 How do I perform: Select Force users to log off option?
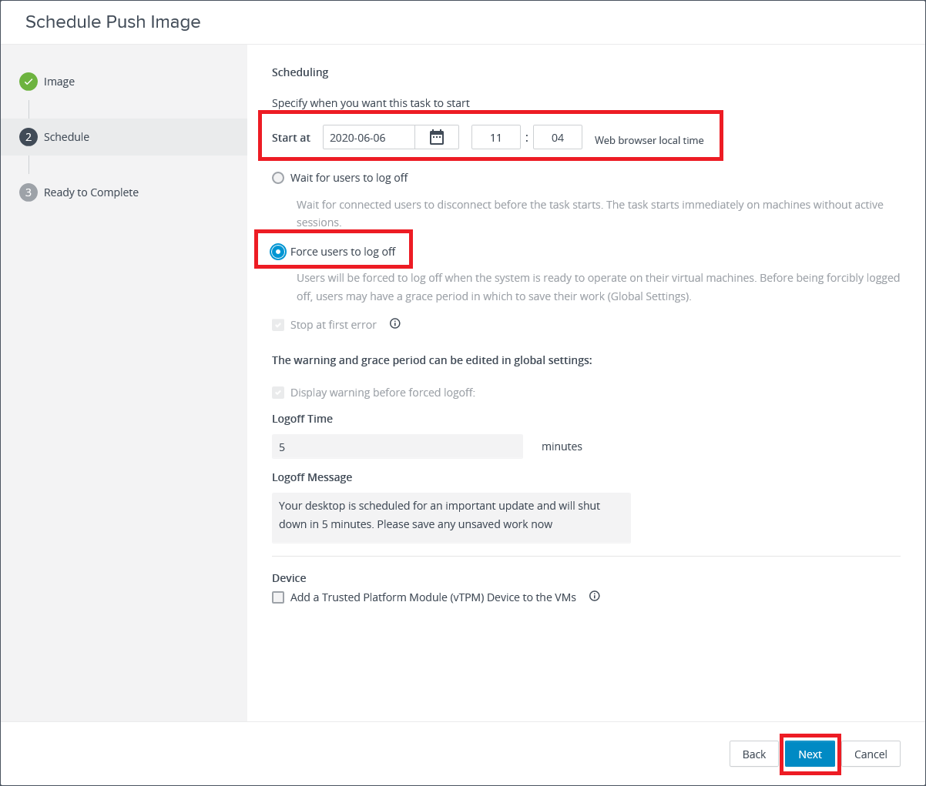[278, 252]
